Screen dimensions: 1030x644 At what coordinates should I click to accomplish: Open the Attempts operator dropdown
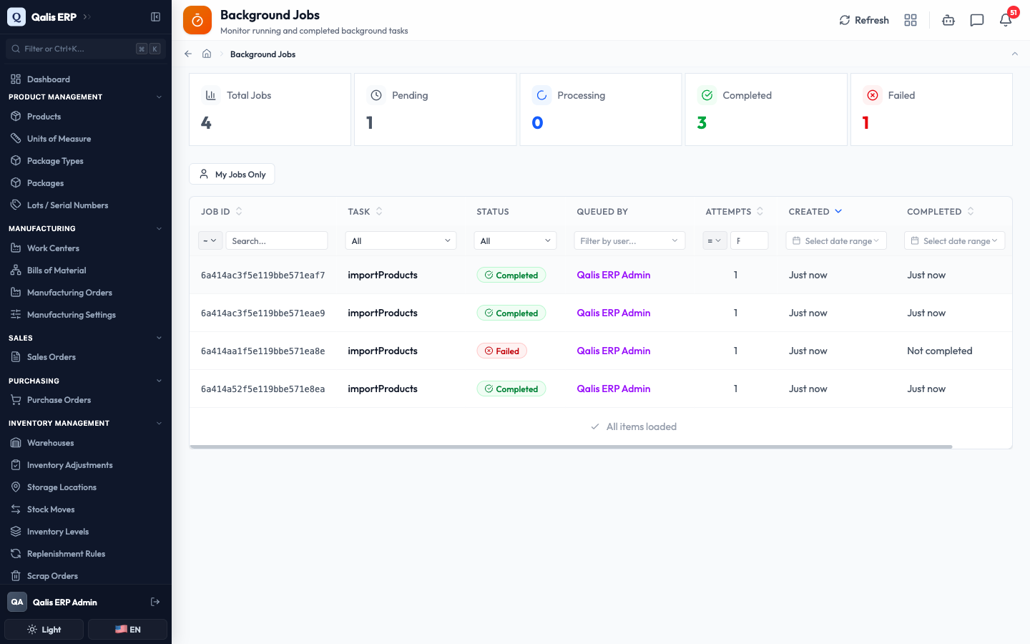pyautogui.click(x=715, y=241)
